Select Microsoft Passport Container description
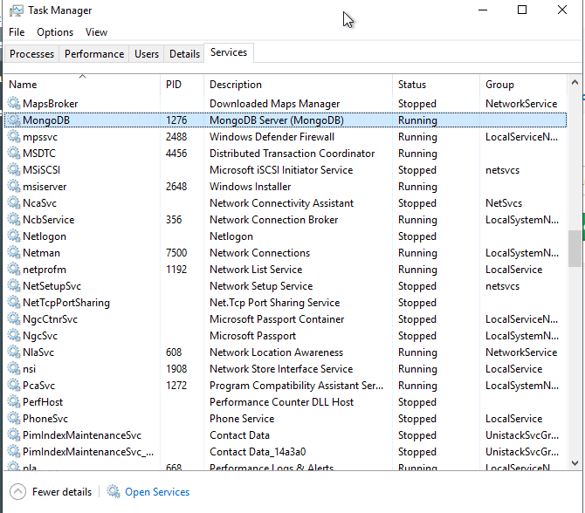585x513 pixels. [277, 319]
